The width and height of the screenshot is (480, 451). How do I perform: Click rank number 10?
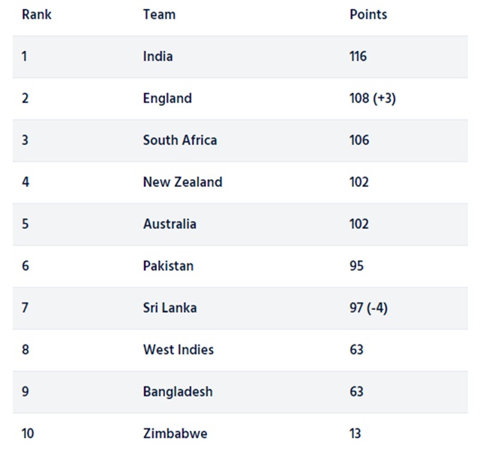pyautogui.click(x=28, y=434)
